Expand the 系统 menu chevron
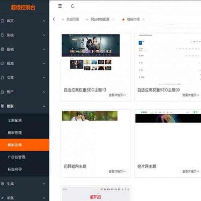201x201 pixels. (x=44, y=35)
